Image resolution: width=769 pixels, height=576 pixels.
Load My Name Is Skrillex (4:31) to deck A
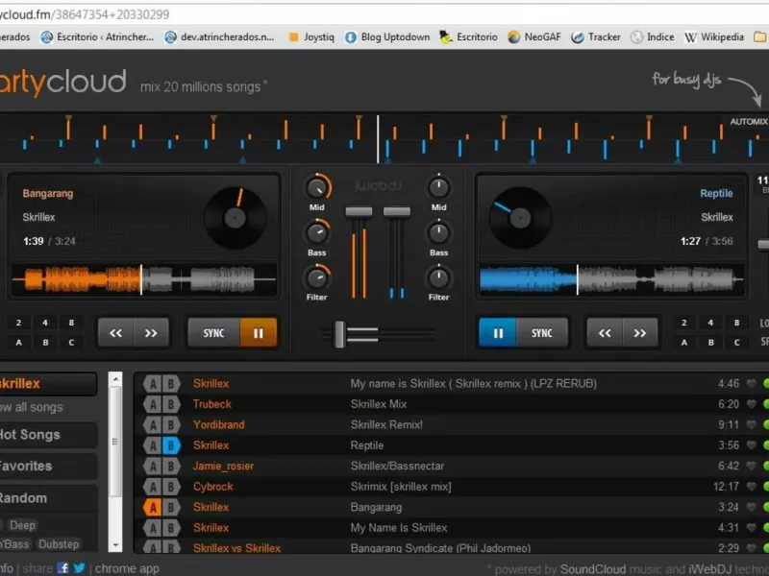click(153, 528)
